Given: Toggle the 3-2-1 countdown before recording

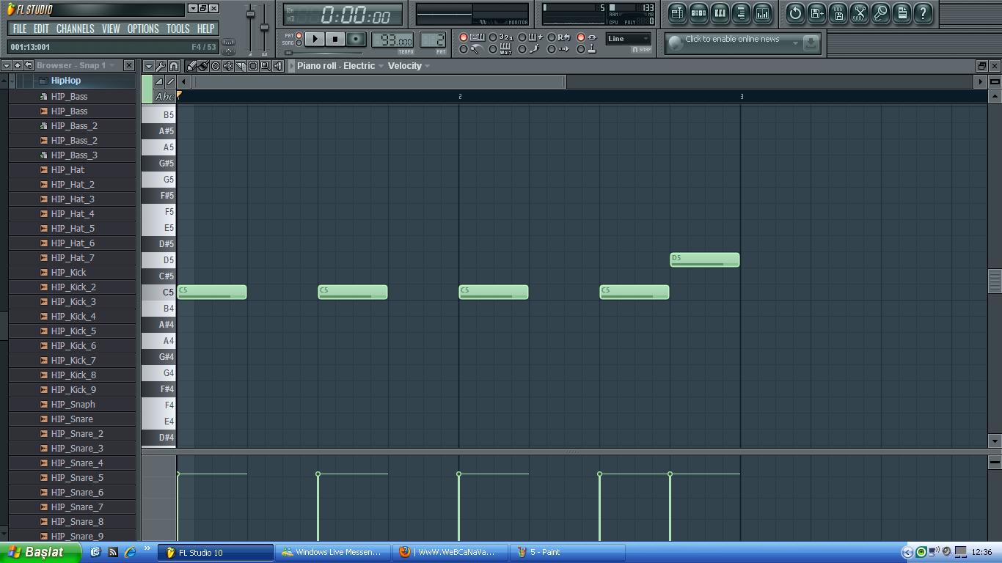Looking at the screenshot, I should (493, 37).
